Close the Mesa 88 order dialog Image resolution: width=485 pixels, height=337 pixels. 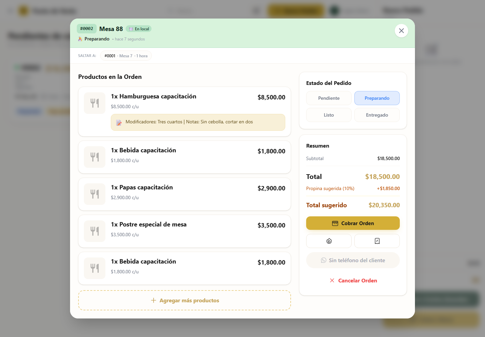tap(401, 31)
